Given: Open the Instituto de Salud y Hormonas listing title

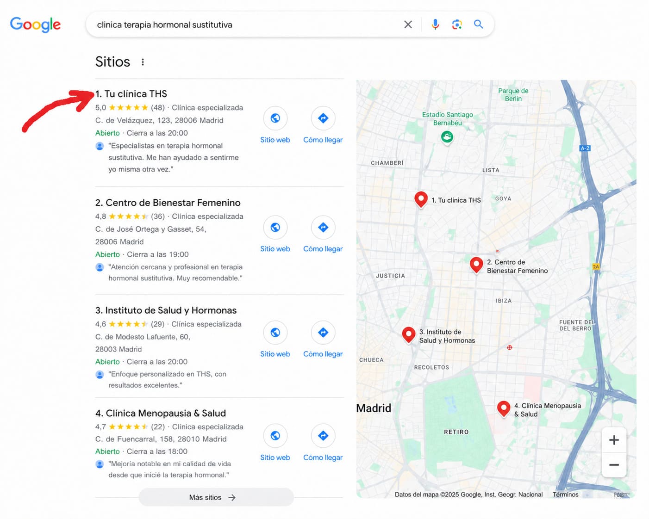Looking at the screenshot, I should click(166, 310).
